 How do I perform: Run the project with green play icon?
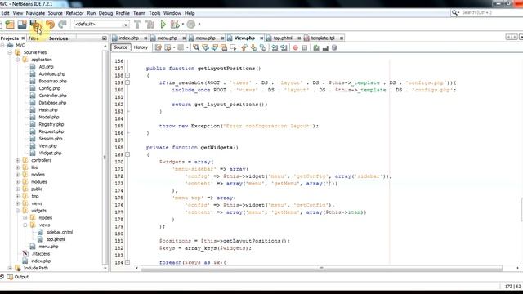[x=163, y=24]
